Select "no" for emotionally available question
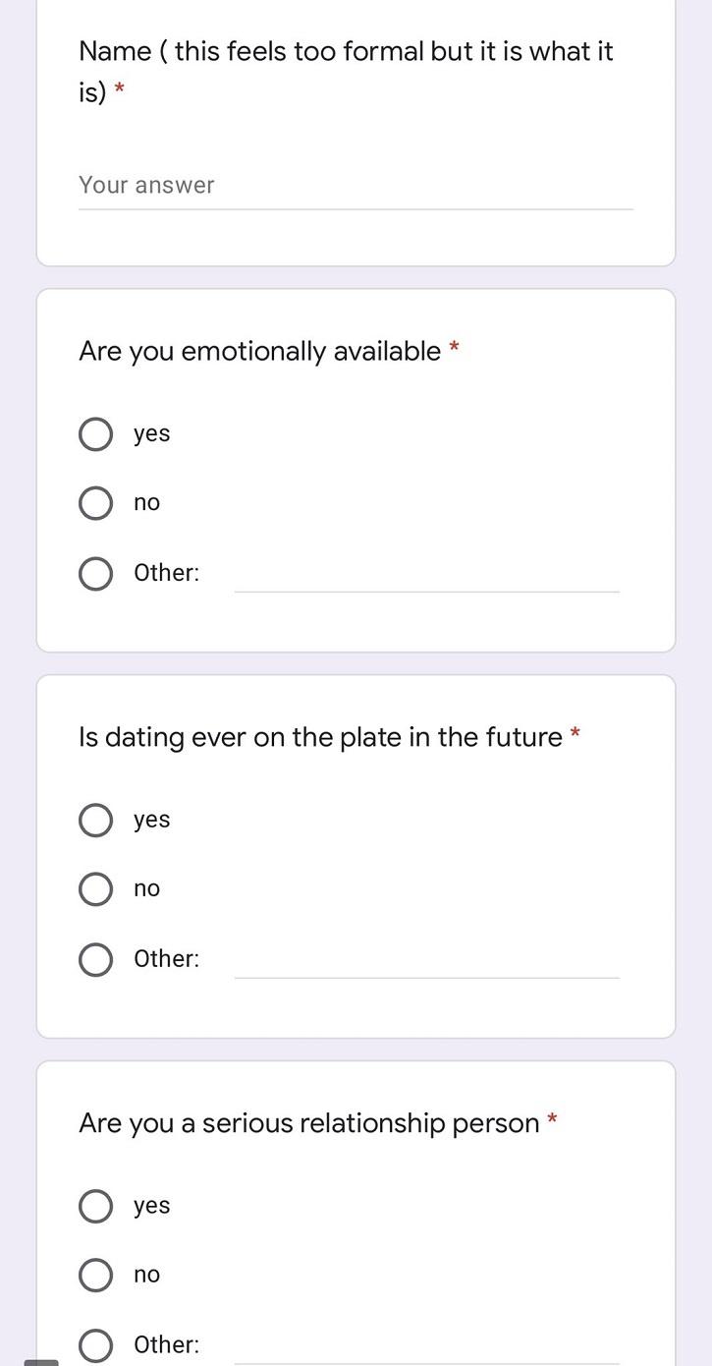712x1366 pixels. pyautogui.click(x=95, y=503)
